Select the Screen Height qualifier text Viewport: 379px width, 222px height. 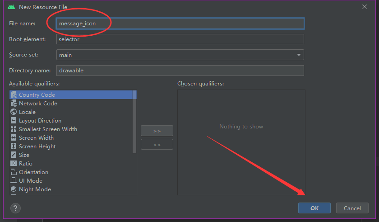[x=37, y=146]
